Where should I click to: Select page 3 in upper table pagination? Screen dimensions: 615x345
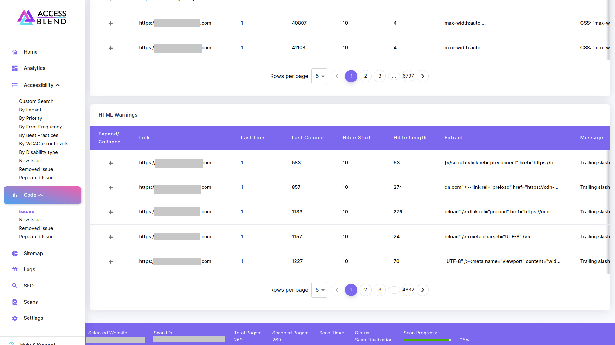click(x=380, y=76)
